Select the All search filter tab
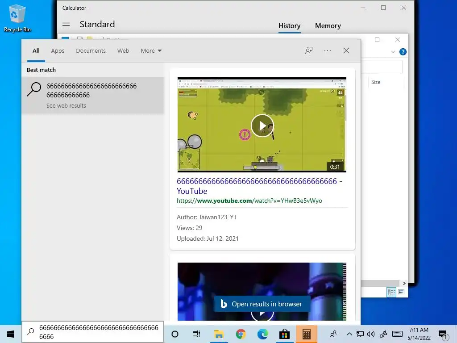This screenshot has height=343, width=457. pos(36,51)
